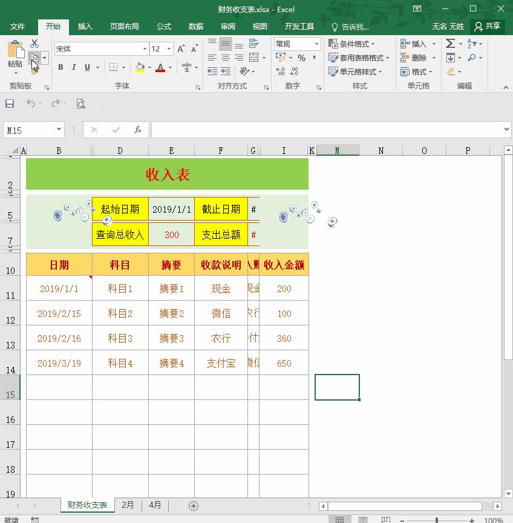
Task: Click the AutoSum (Σ) icon
Action: [x=450, y=44]
